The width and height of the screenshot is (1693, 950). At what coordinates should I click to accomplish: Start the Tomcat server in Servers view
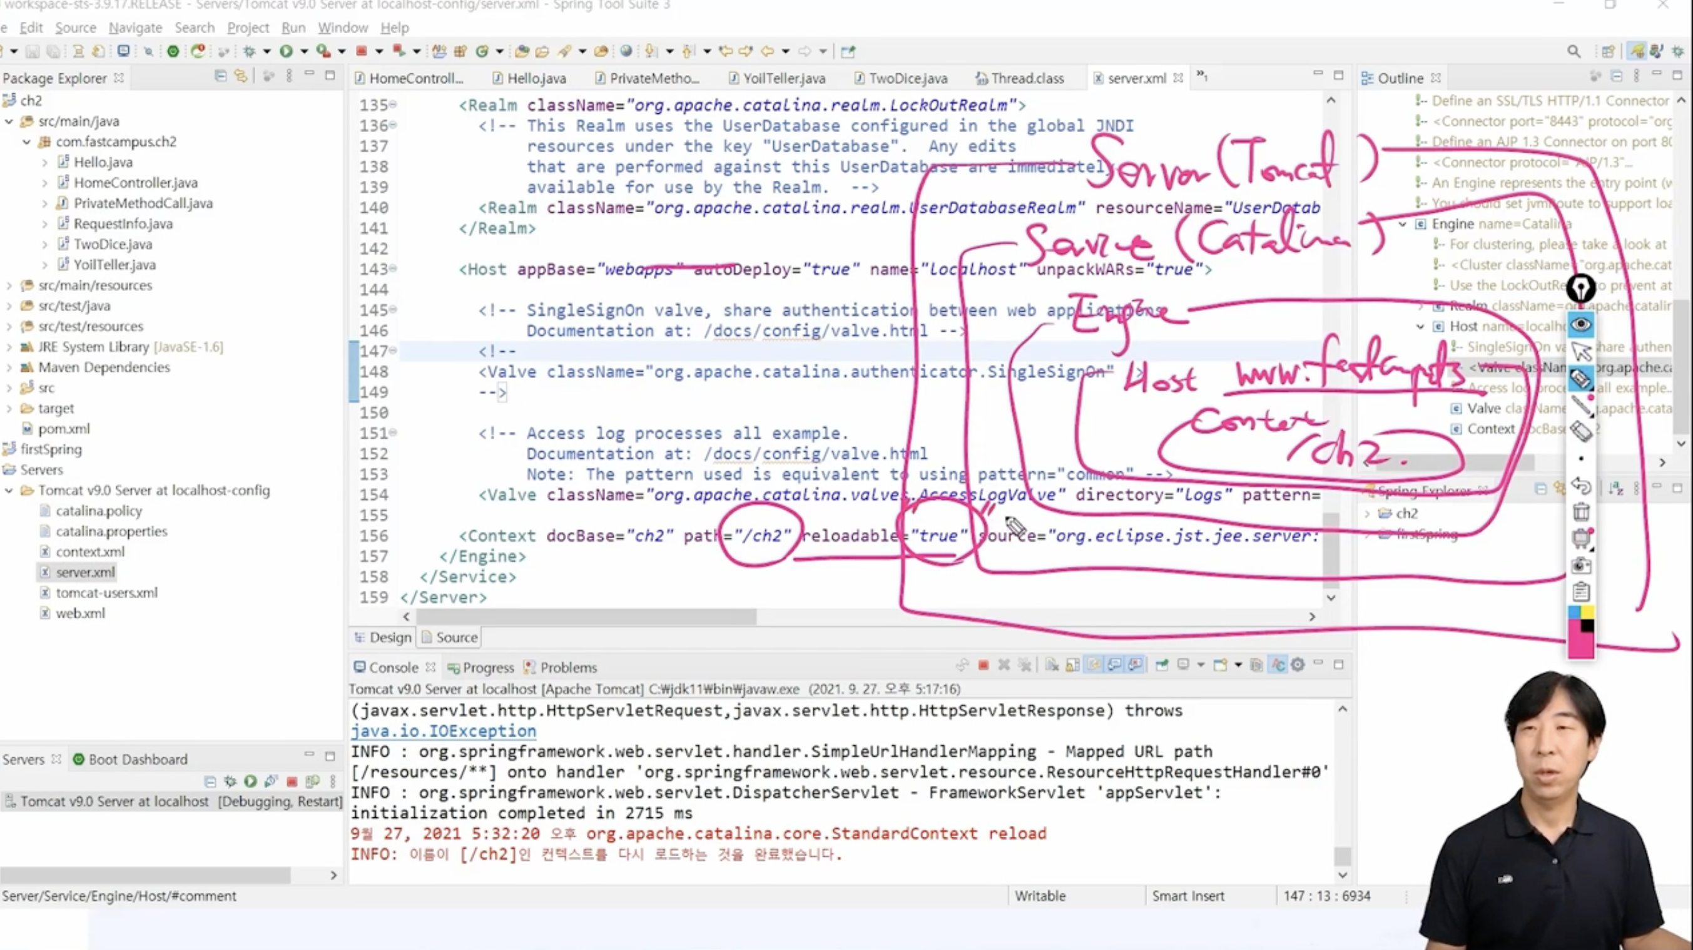coord(250,781)
